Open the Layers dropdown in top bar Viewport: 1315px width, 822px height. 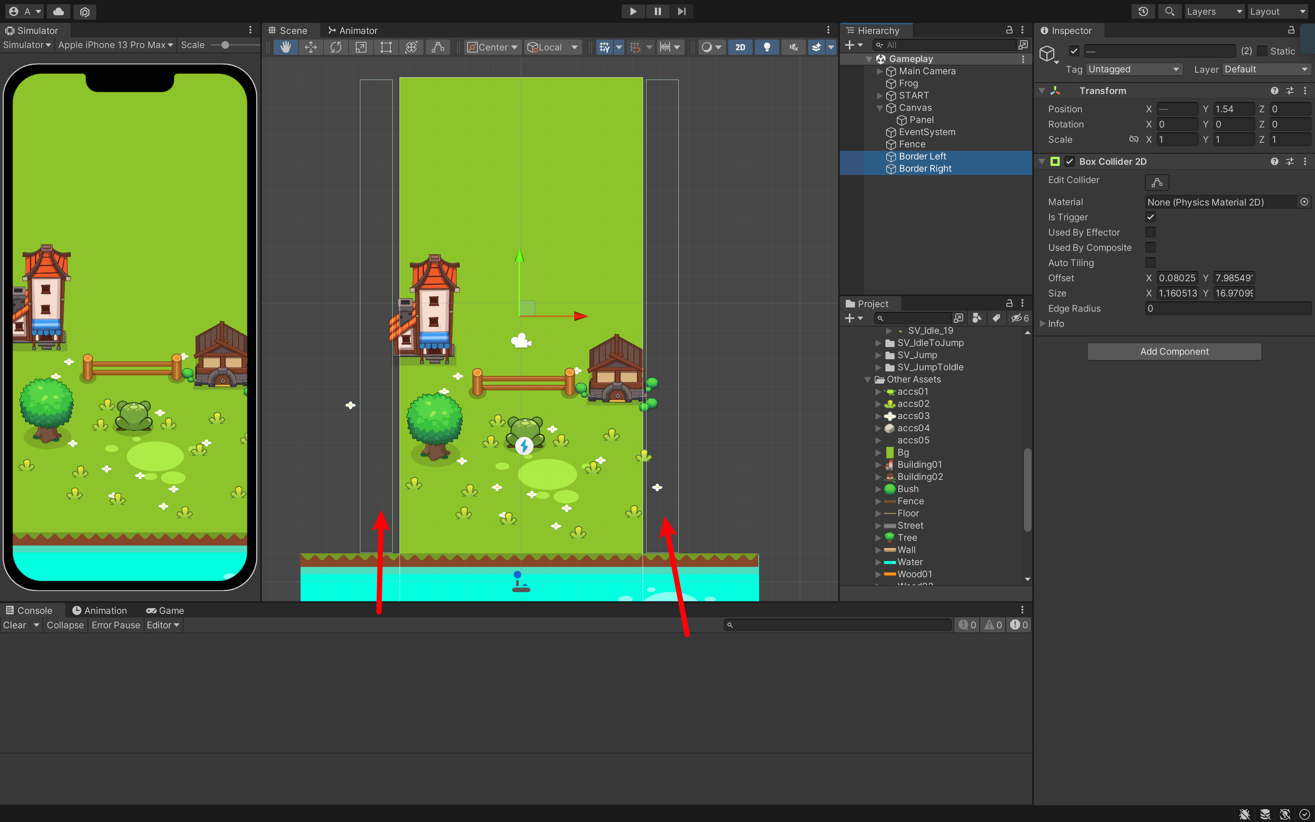click(x=1214, y=11)
